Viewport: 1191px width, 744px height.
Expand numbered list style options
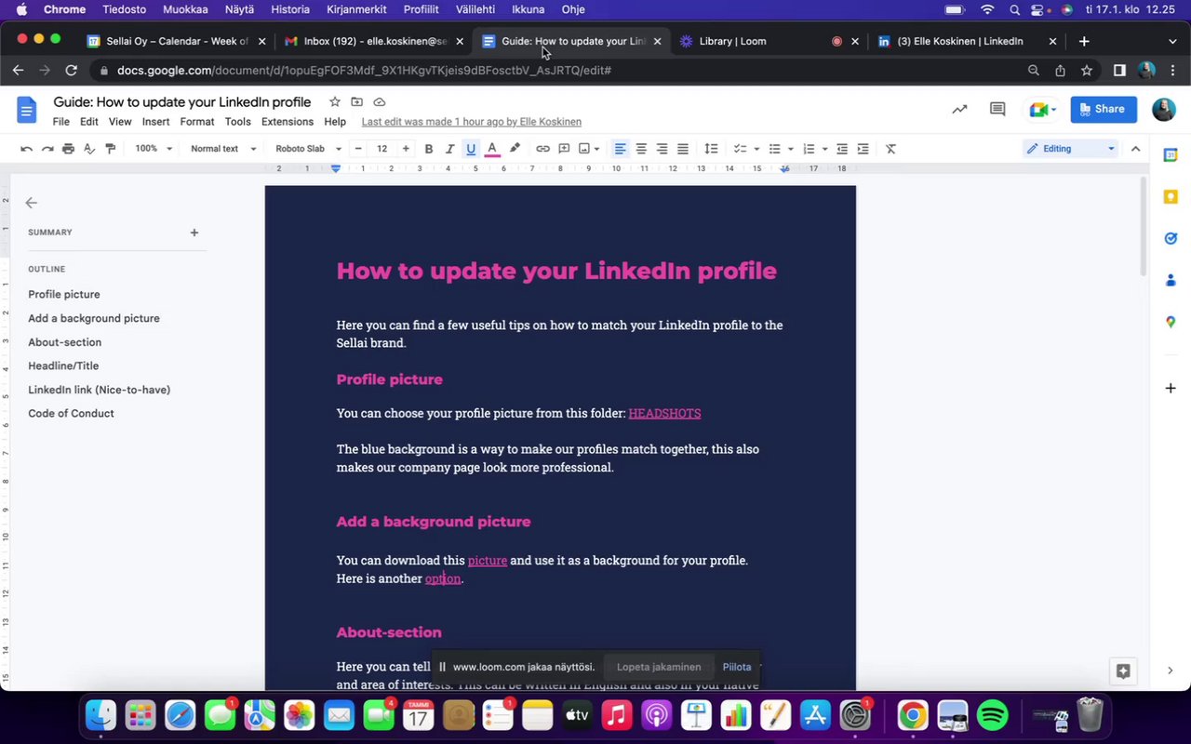tap(824, 149)
